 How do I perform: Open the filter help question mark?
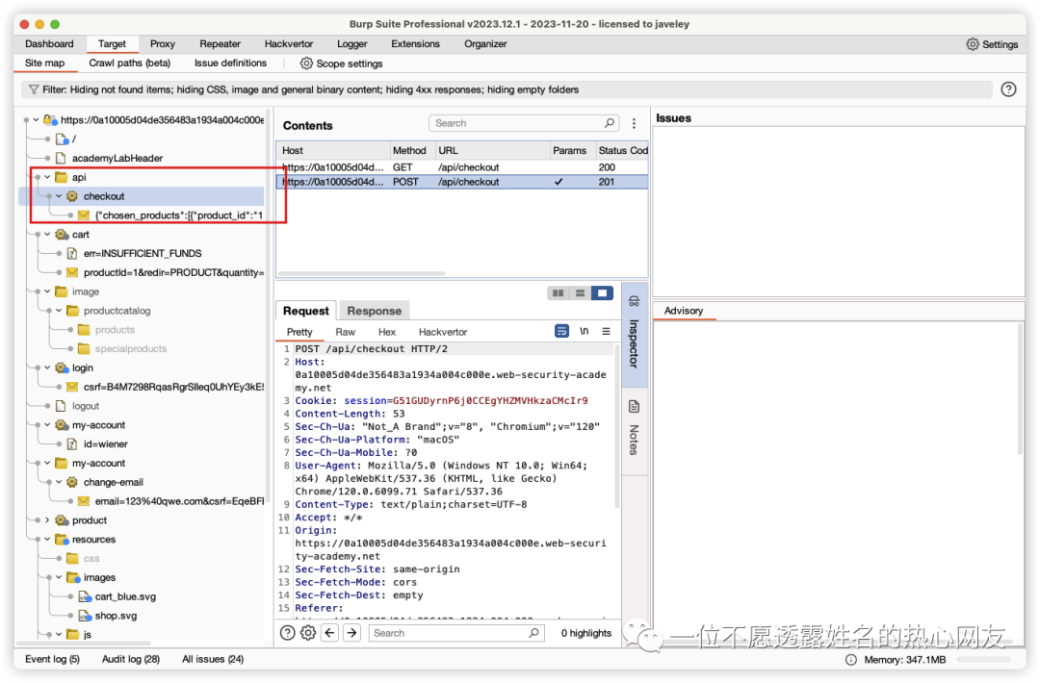(x=1008, y=89)
